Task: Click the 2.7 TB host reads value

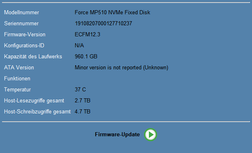Action: click(83, 101)
